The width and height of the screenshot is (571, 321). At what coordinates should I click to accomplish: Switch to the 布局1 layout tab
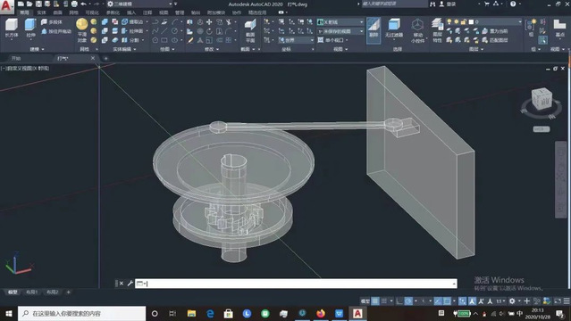(32, 292)
